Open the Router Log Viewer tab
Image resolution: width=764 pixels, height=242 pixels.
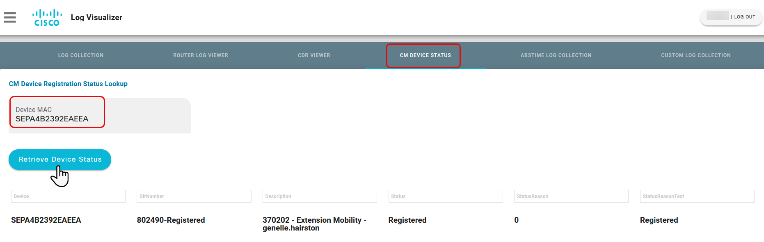[x=201, y=55]
